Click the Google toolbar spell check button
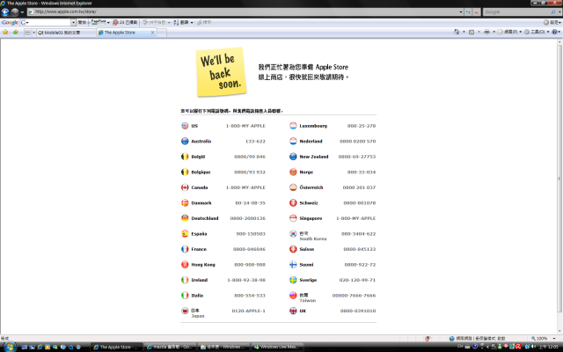Image resolution: width=563 pixels, height=352 pixels. pyautogui.click(x=155, y=22)
